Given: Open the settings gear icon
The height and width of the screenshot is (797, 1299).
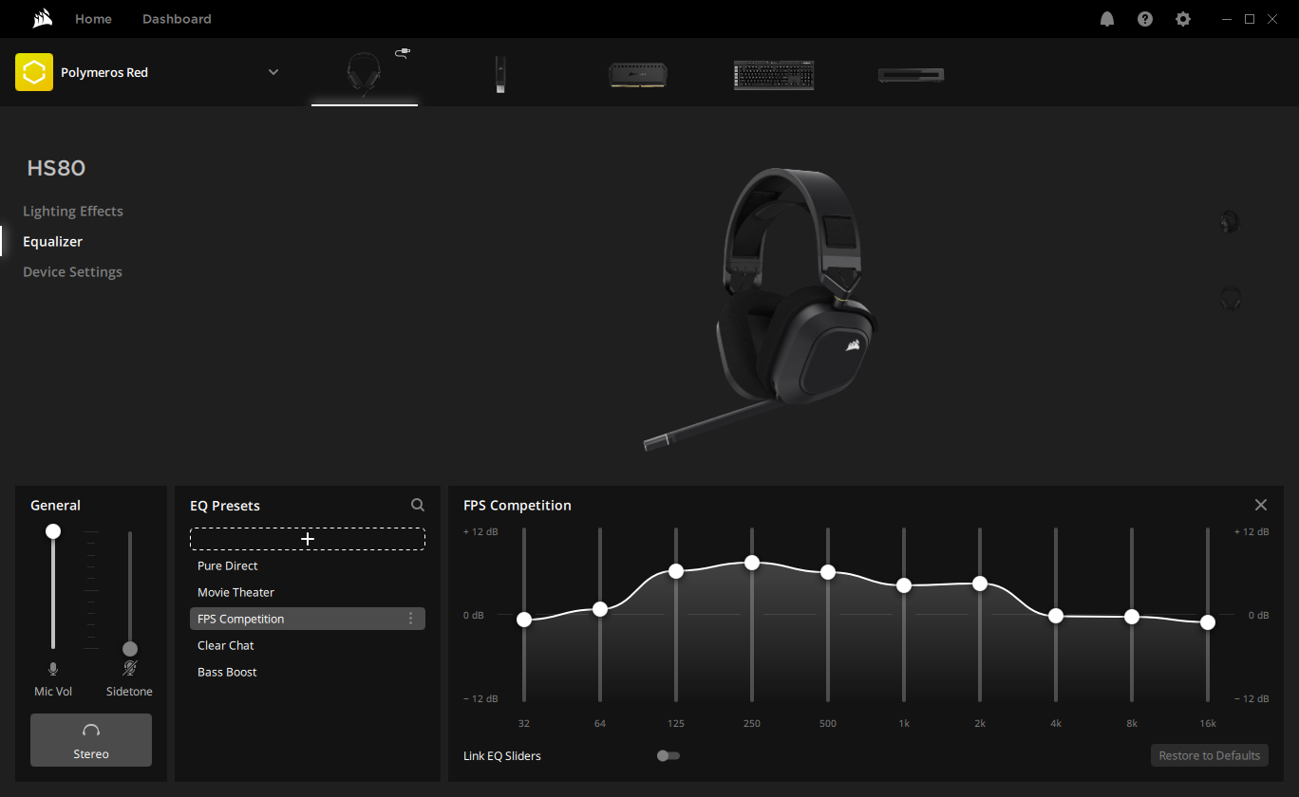Looking at the screenshot, I should pyautogui.click(x=1182, y=19).
